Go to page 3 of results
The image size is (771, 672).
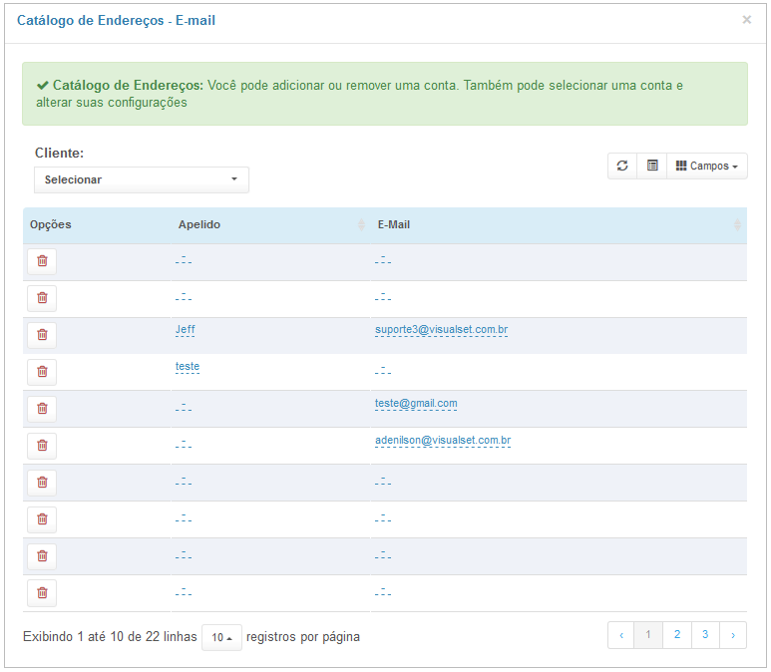(x=705, y=635)
